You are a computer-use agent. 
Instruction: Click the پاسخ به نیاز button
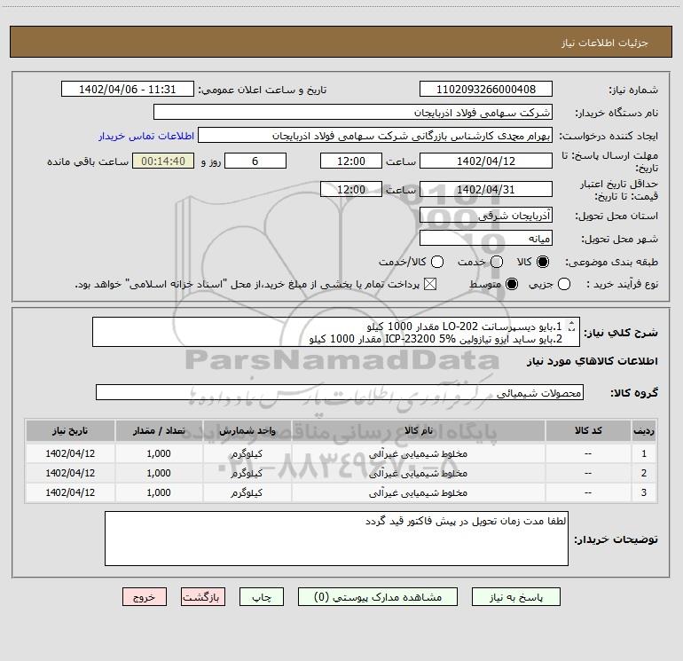coord(515,596)
